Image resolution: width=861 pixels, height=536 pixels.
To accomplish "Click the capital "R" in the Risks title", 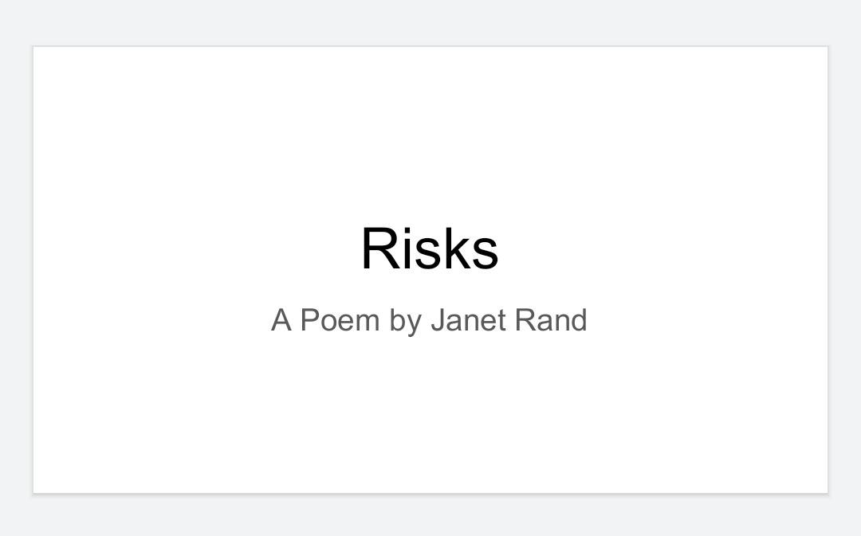I will coord(379,248).
